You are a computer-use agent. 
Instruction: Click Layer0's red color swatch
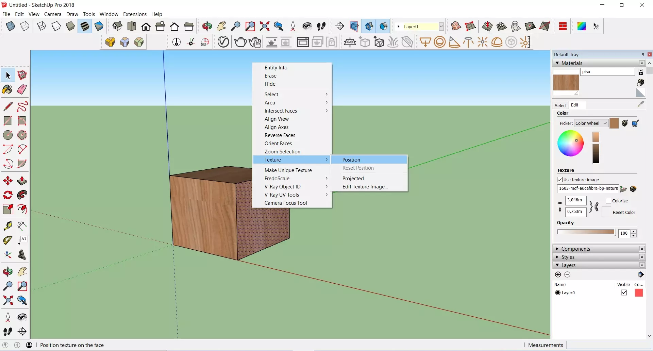pos(639,292)
